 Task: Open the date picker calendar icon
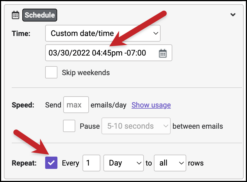click(163, 53)
